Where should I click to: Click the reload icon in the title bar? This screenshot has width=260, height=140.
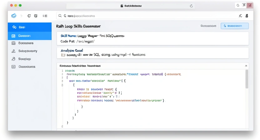[x=191, y=6]
